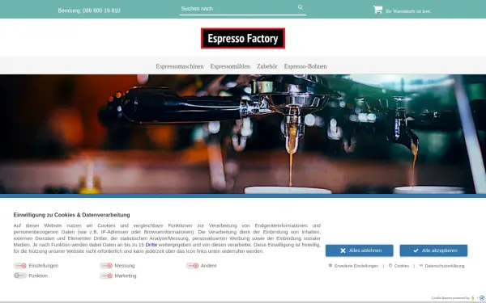The height and width of the screenshot is (303, 486).
Task: Open the Zubehör menu
Action: click(x=266, y=66)
